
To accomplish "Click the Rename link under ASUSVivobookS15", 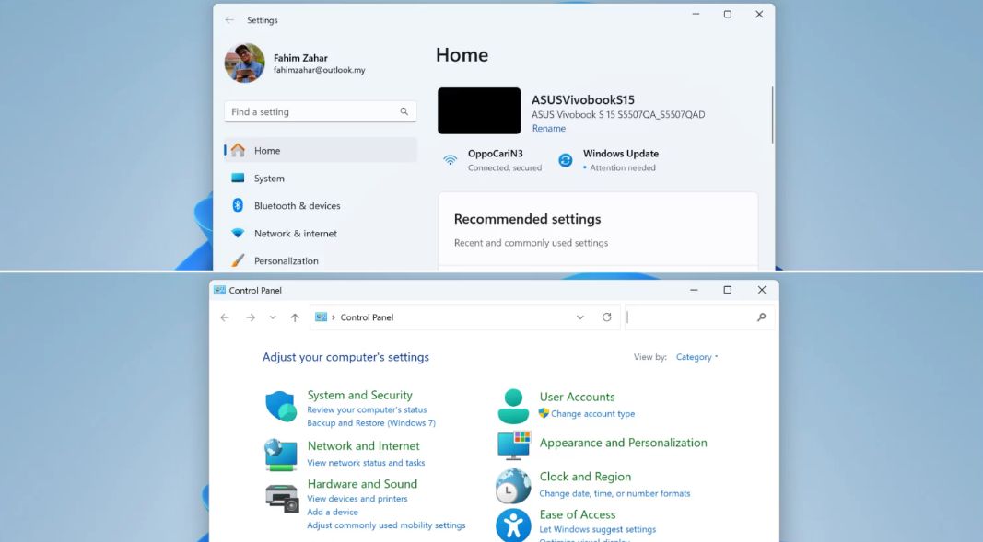I will pos(549,128).
